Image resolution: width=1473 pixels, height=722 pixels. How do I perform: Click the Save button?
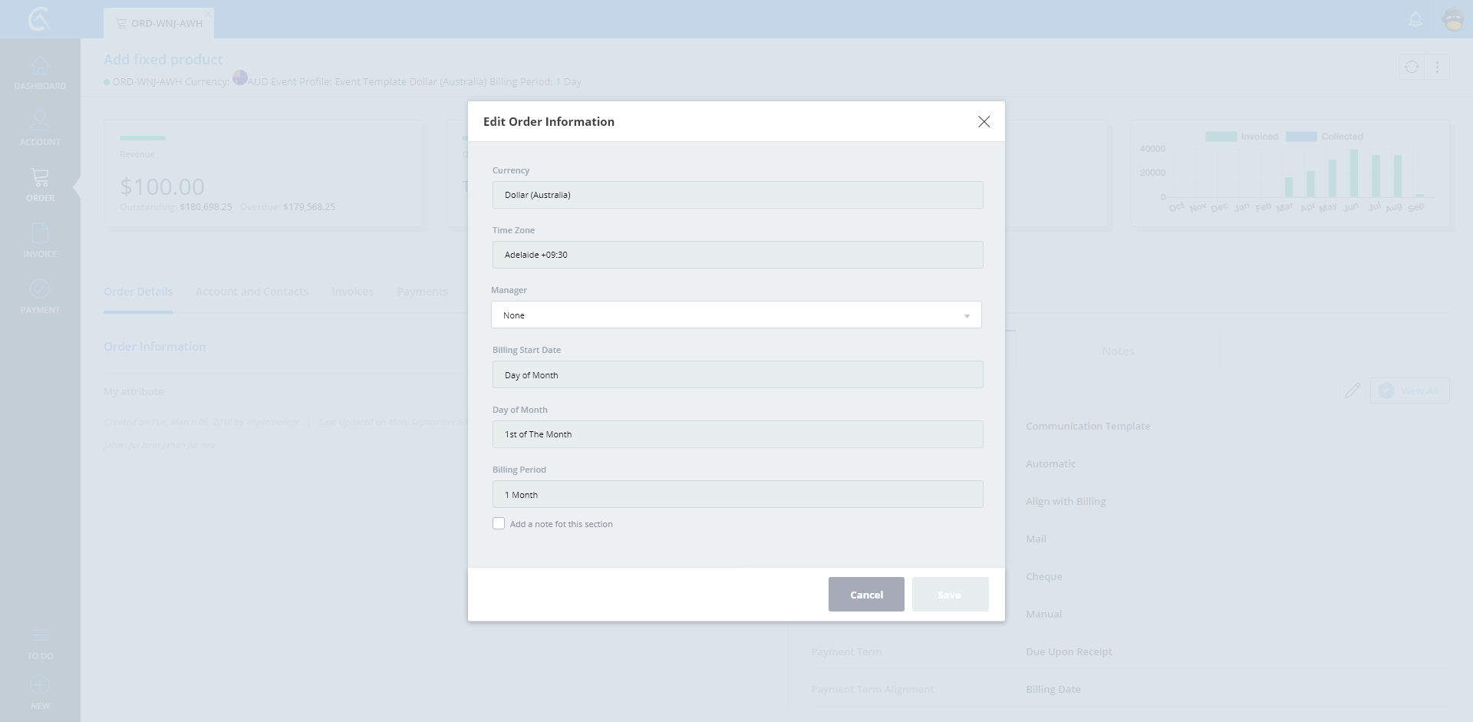click(950, 595)
